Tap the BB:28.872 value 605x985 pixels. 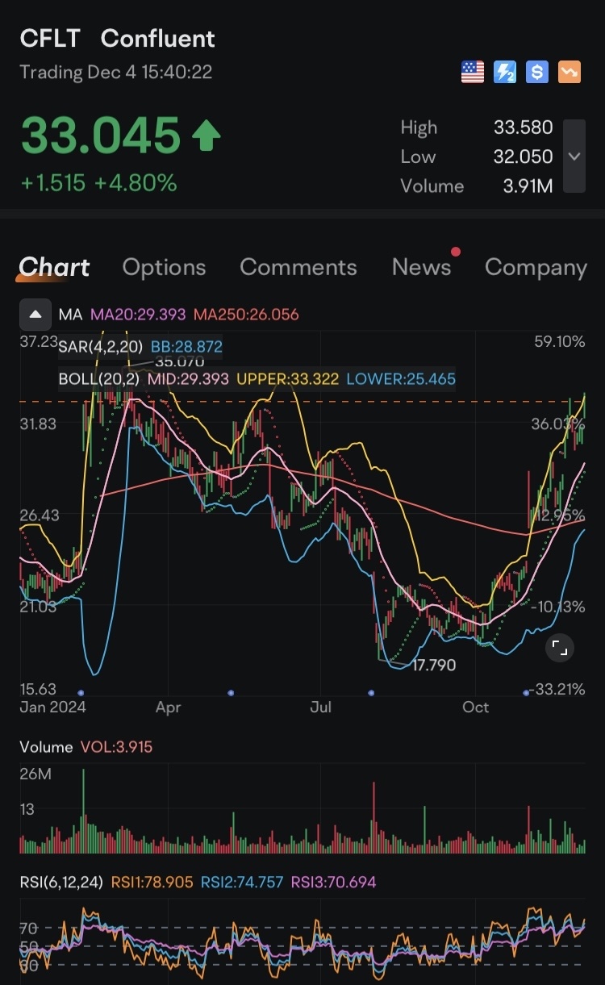186,347
